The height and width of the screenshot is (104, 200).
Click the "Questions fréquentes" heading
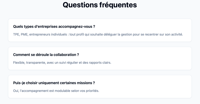pos(100,5)
